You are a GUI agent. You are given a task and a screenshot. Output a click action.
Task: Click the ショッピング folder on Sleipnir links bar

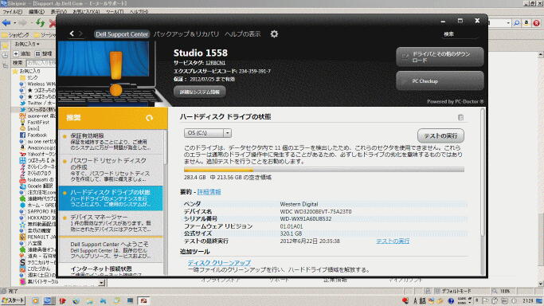coord(16,35)
